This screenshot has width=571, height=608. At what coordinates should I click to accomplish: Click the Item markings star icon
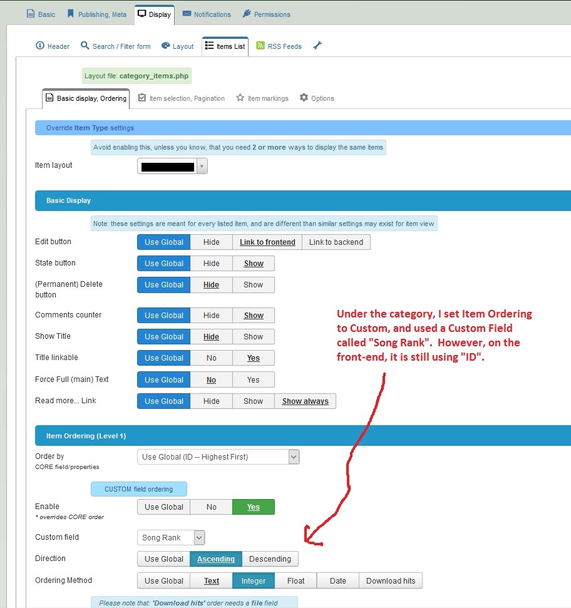[240, 98]
